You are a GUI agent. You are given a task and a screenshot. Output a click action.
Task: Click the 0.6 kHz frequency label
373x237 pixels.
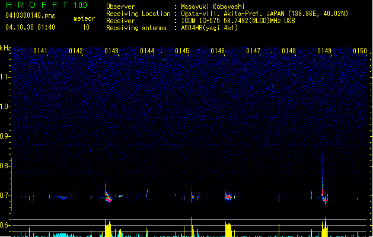pos(5,225)
